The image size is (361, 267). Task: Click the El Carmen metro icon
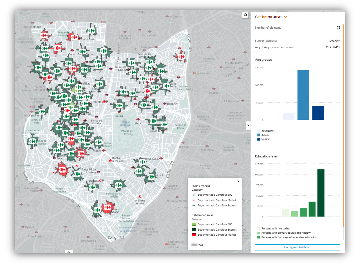coord(194,73)
